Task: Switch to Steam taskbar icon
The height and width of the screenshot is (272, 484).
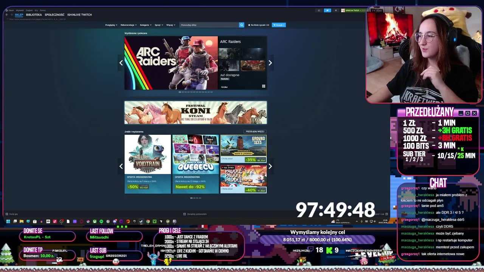Action: click(x=141, y=221)
